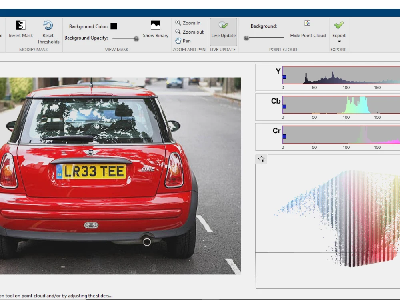The image size is (400, 300).
Task: Click the Background Color swatch
Action: [x=114, y=26]
